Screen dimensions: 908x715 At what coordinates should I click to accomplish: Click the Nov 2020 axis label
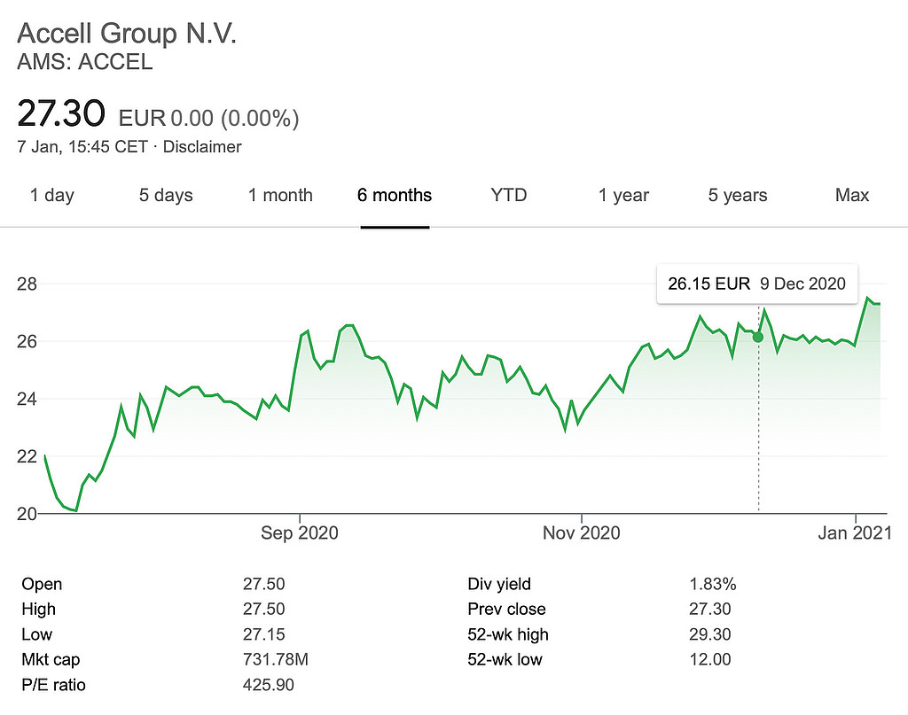click(x=582, y=532)
